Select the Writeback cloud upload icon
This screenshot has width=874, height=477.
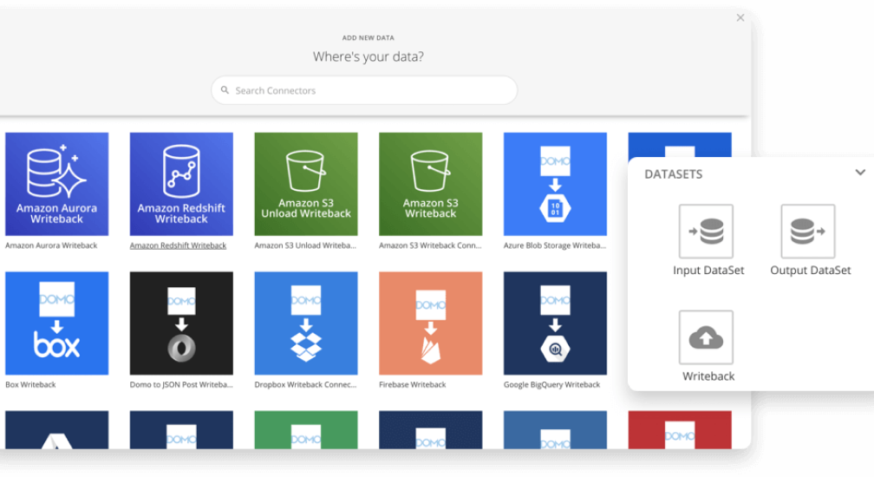coord(706,337)
